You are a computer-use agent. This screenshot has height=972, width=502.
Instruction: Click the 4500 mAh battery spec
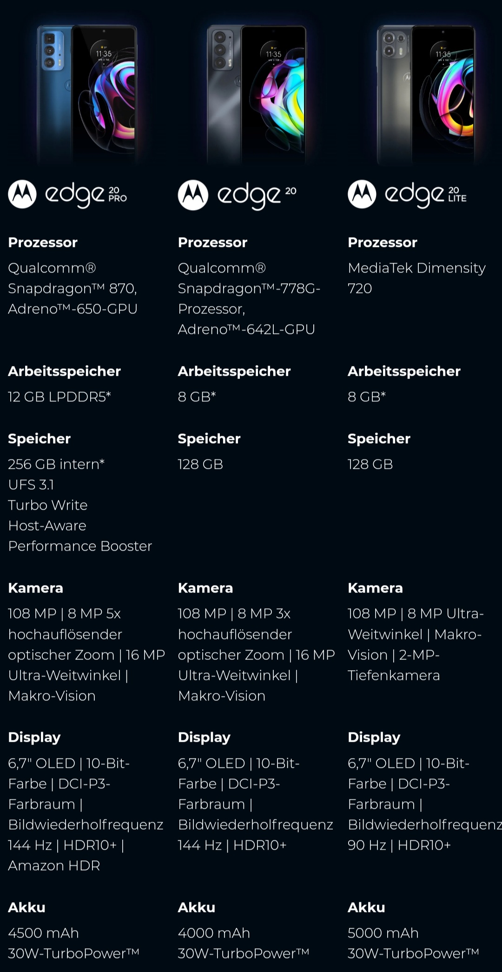[44, 933]
